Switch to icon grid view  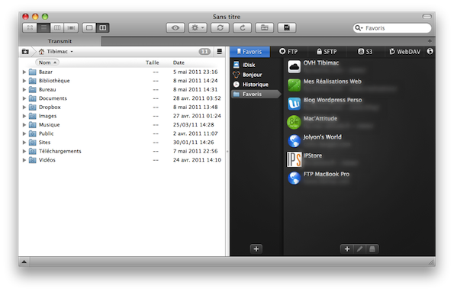[30, 27]
